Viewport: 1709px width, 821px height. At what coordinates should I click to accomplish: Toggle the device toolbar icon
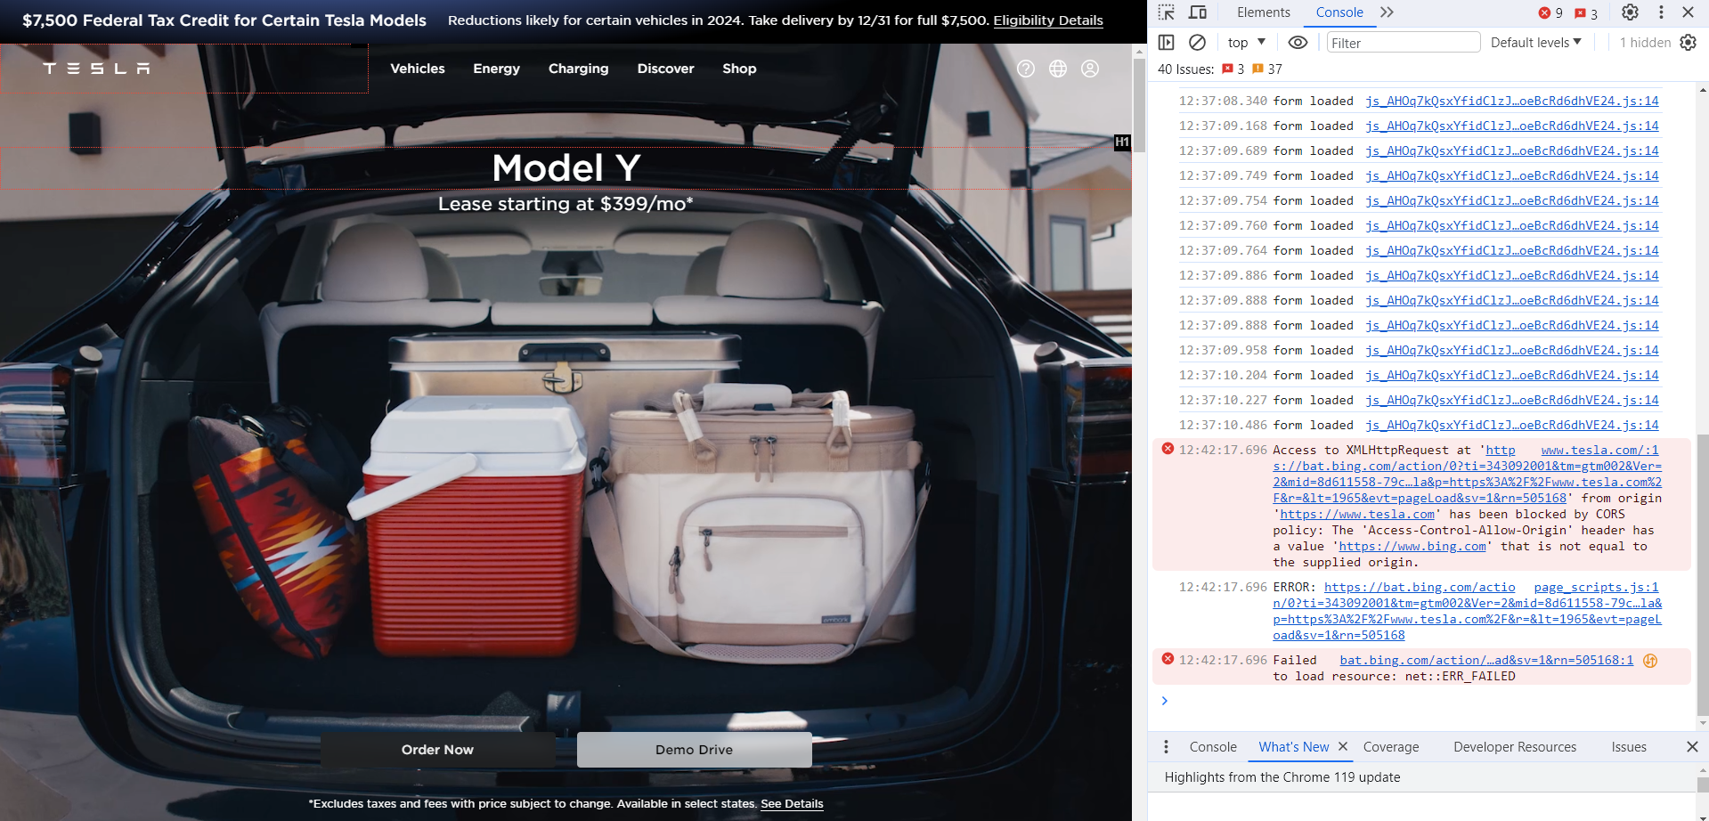pos(1198,12)
